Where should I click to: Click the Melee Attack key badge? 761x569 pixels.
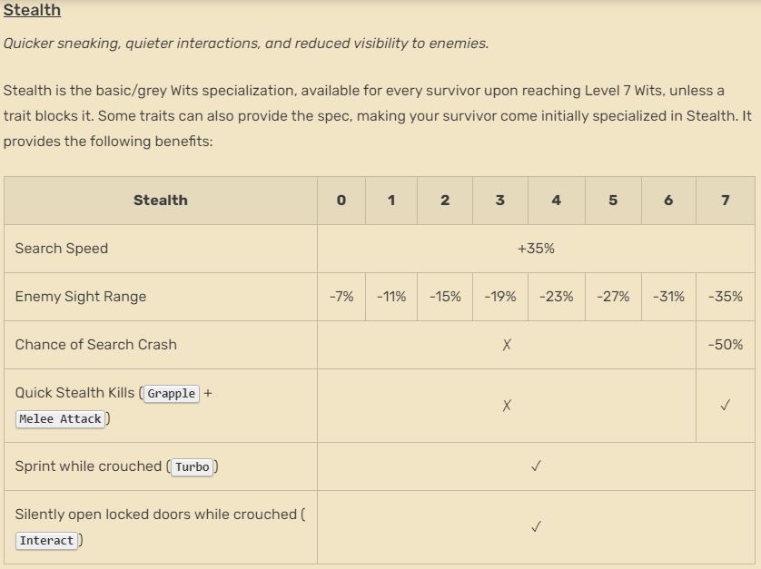pos(61,419)
